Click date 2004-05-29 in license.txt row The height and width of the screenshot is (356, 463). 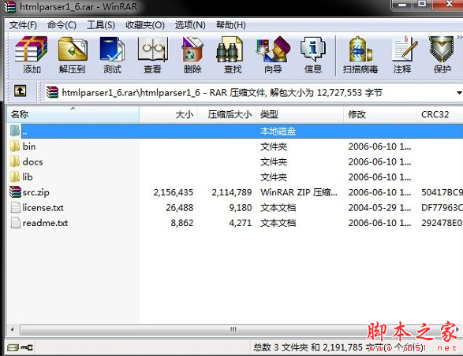point(379,208)
